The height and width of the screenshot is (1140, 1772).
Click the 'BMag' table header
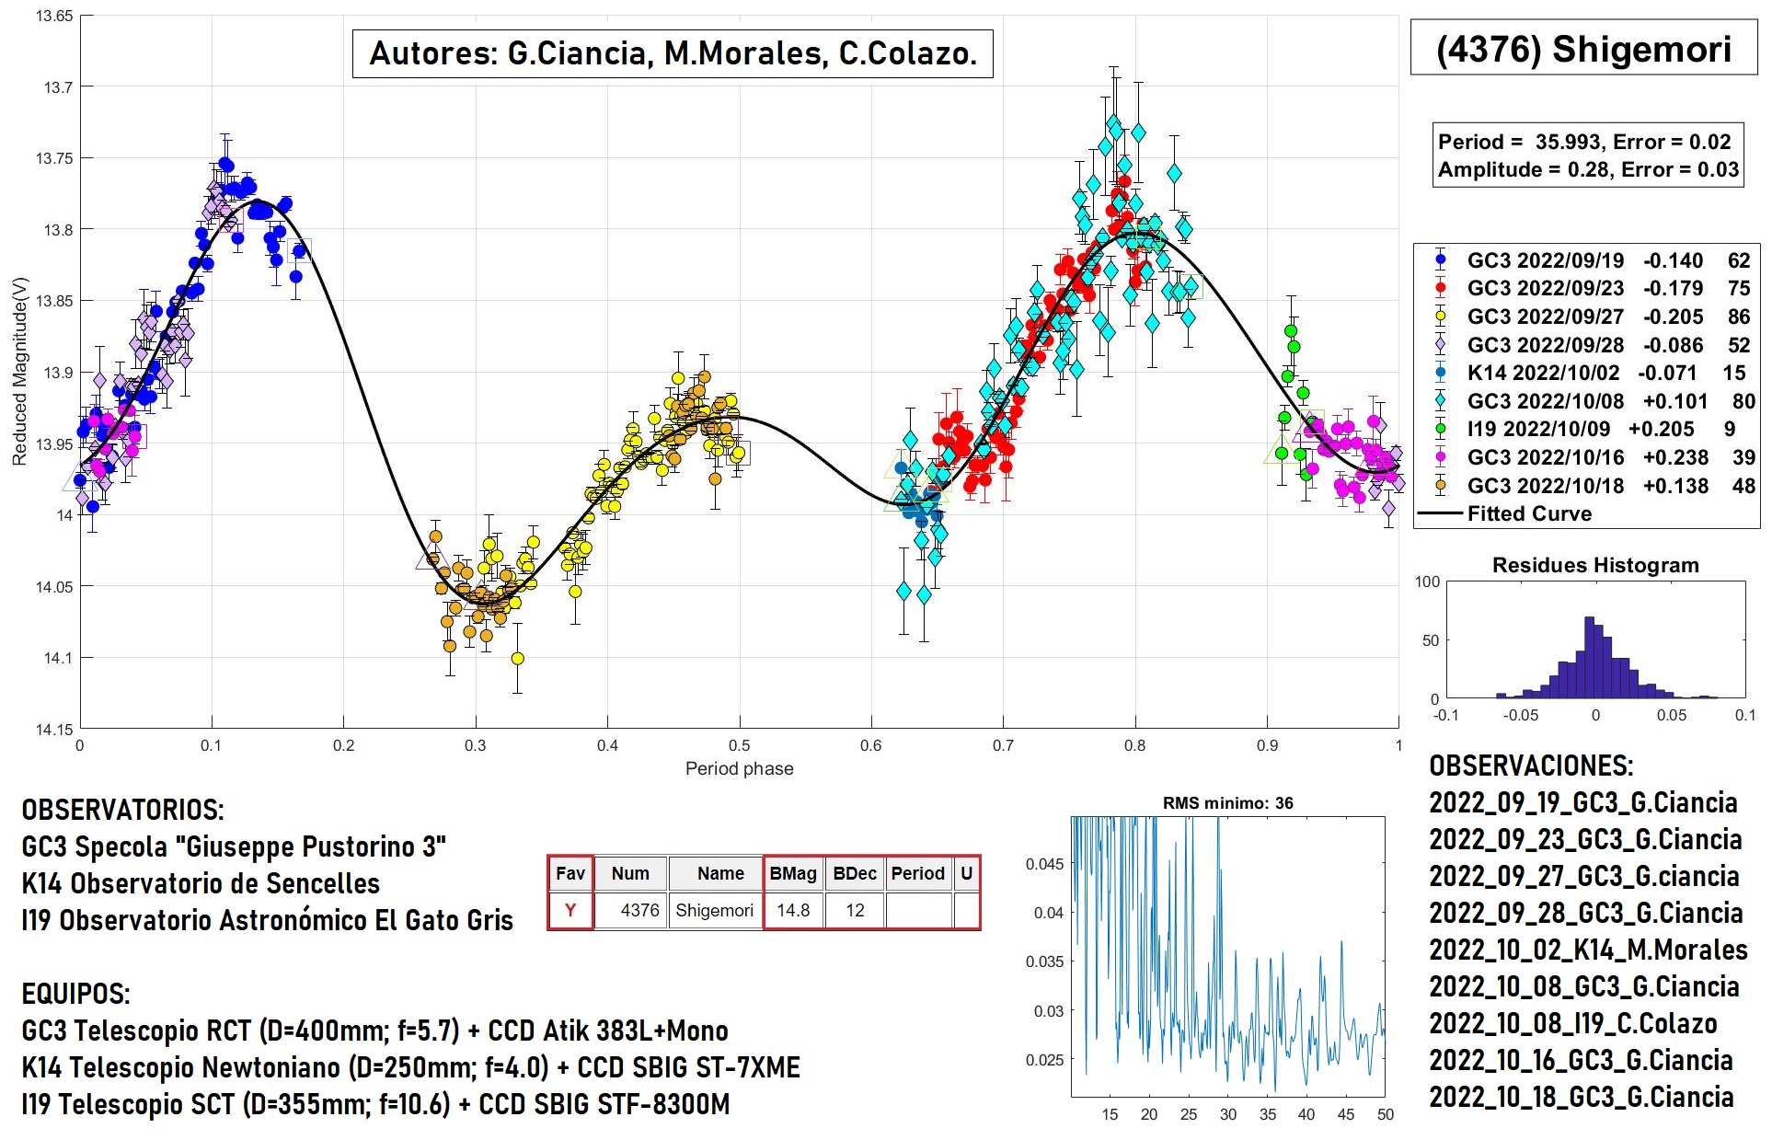point(793,873)
